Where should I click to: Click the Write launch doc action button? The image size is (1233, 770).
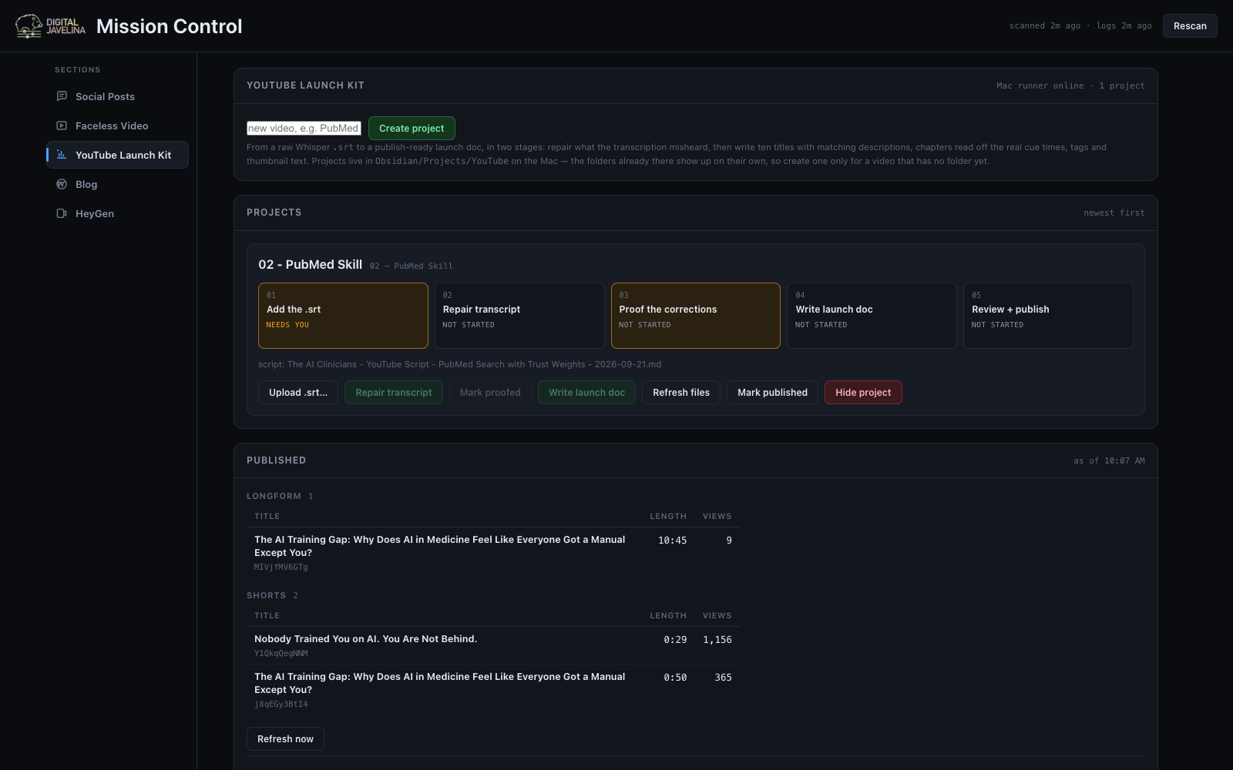click(586, 393)
